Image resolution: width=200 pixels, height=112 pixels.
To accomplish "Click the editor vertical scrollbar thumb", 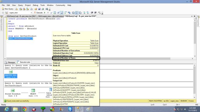I will pos(195,33).
